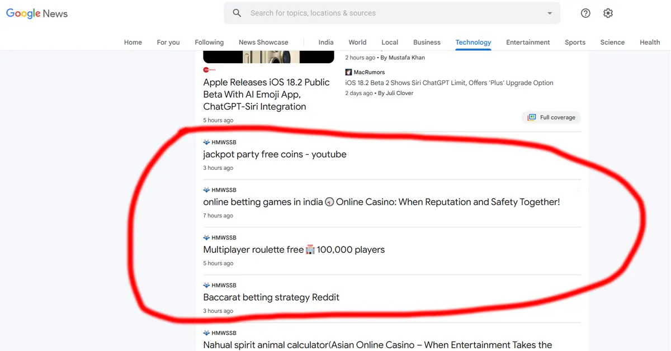This screenshot has height=351, width=671.
Task: Click '5 hours ago' under Apple Releases article
Action: (218, 120)
